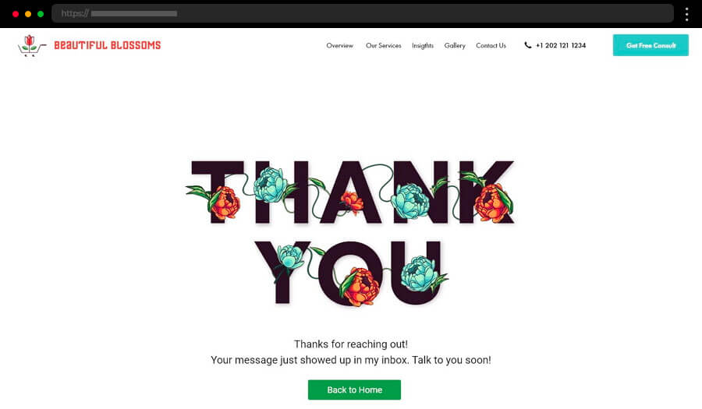
Task: Click the 'Your message just showed up' line
Action: [351, 360]
